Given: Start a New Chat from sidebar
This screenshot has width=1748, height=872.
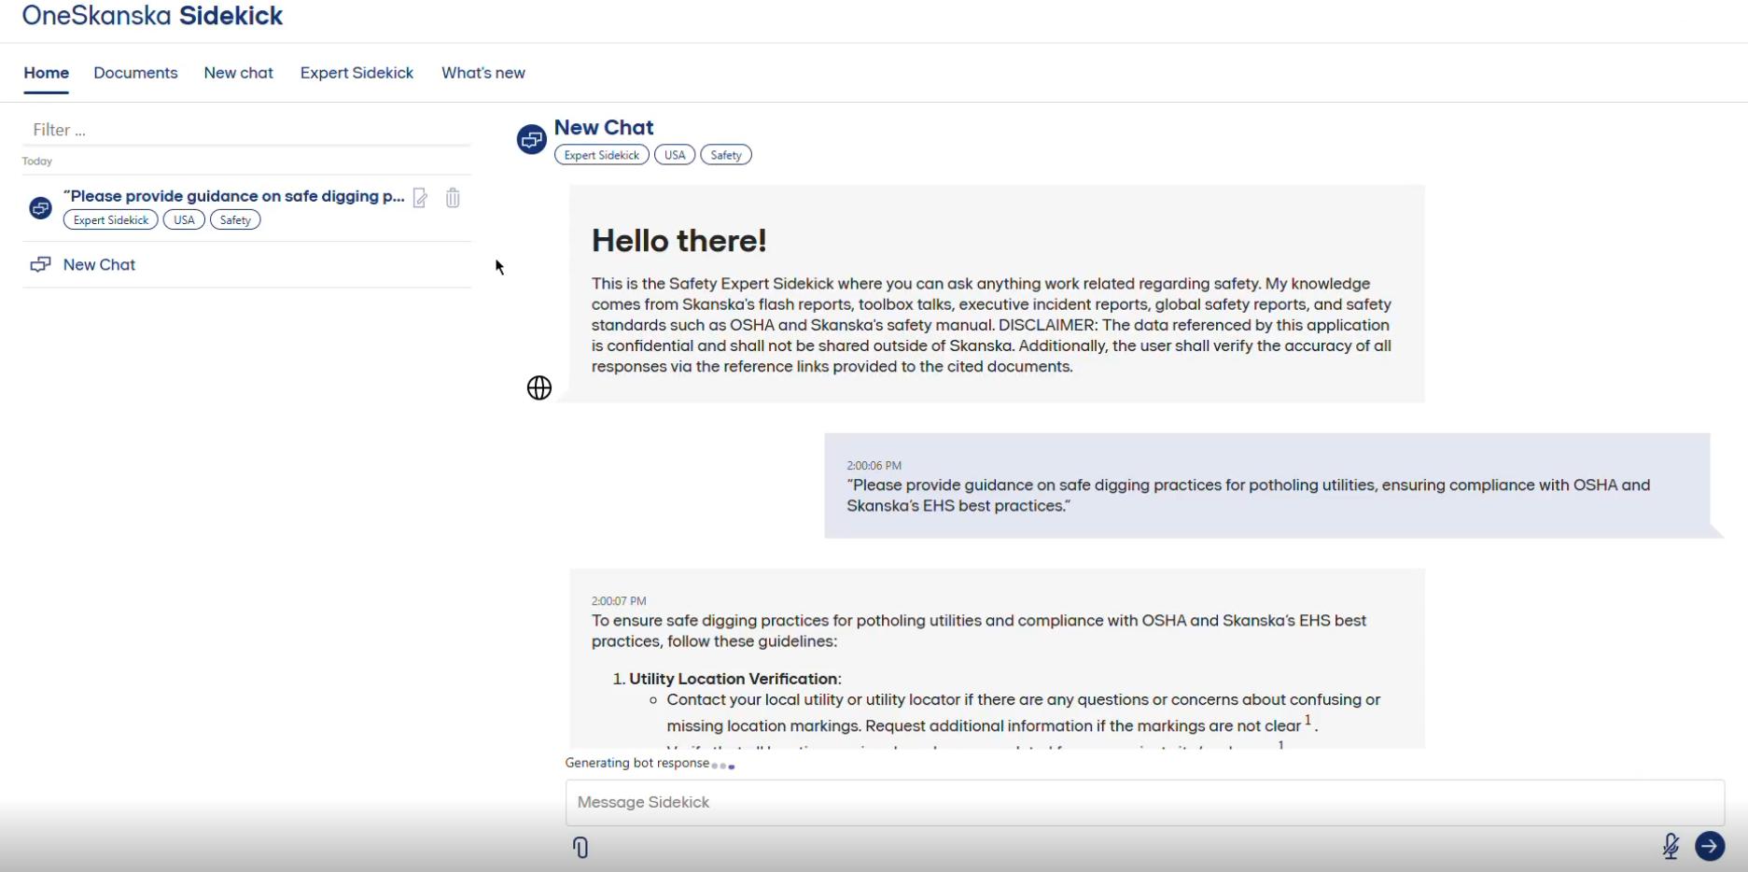Looking at the screenshot, I should coord(99,264).
